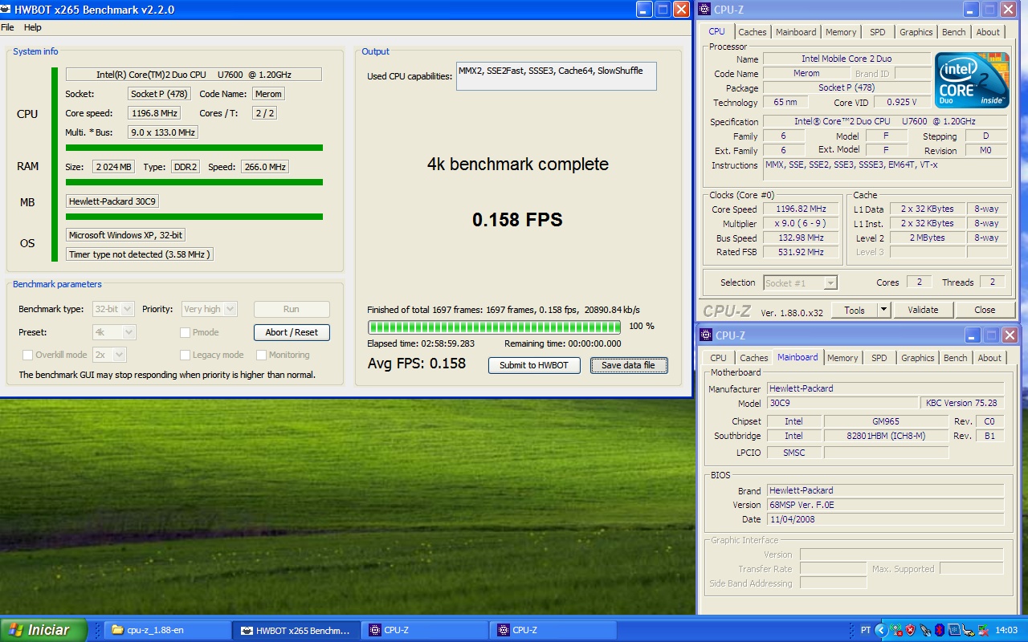The width and height of the screenshot is (1028, 642).
Task: Open the Priority Very high dropdown
Action: pos(209,309)
